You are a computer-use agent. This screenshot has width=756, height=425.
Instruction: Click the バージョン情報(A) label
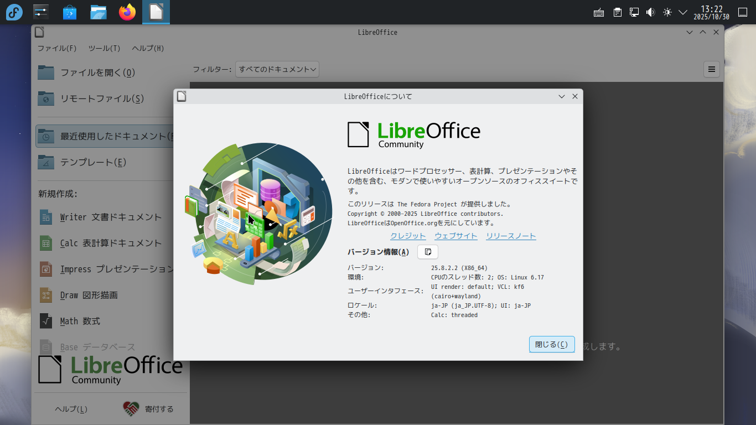click(x=379, y=252)
